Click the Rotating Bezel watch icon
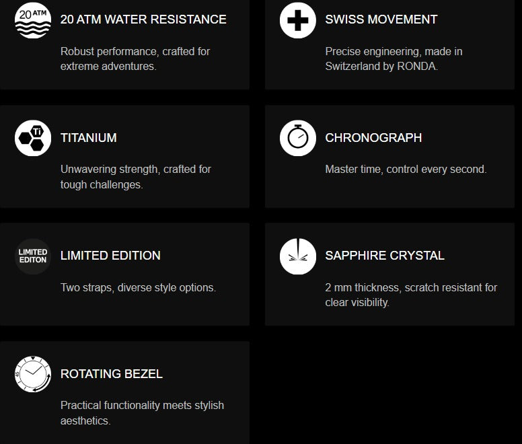Screen dimensions: 522x444 pos(32,374)
